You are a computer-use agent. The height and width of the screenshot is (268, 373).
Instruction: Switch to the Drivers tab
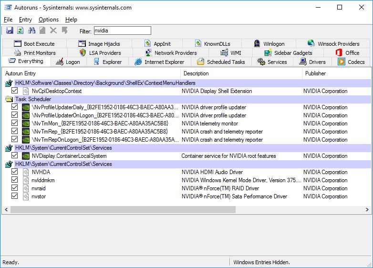[x=312, y=62]
